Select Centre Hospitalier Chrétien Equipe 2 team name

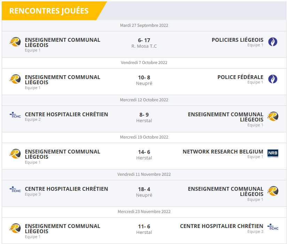point(67,115)
